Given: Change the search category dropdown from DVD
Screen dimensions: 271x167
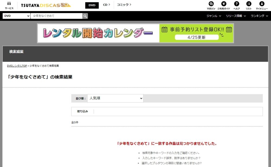Looking at the screenshot, I should (16, 16).
